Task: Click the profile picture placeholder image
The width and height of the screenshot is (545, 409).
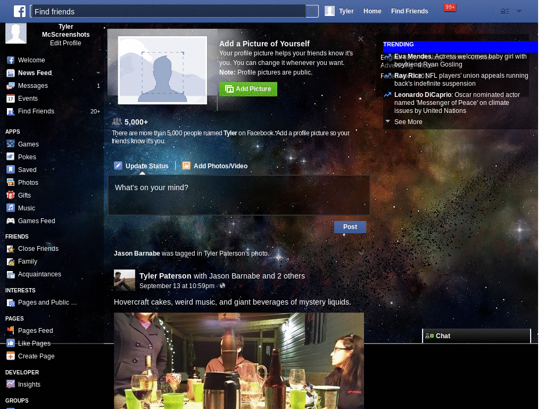Action: [x=162, y=70]
